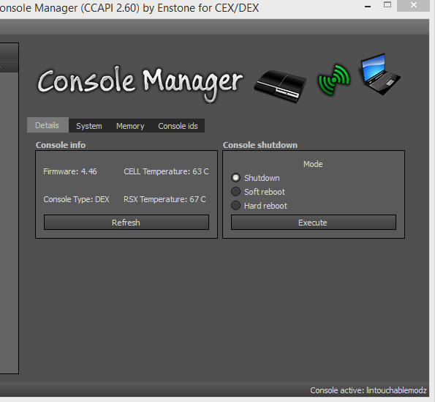Maximize the Console Manager window
Image resolution: width=435 pixels, height=402 pixels.
[x=387, y=4]
